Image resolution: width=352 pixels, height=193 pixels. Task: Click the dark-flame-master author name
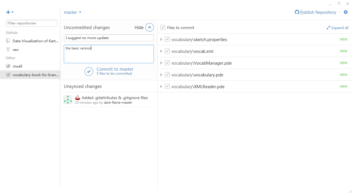pyautogui.click(x=118, y=103)
